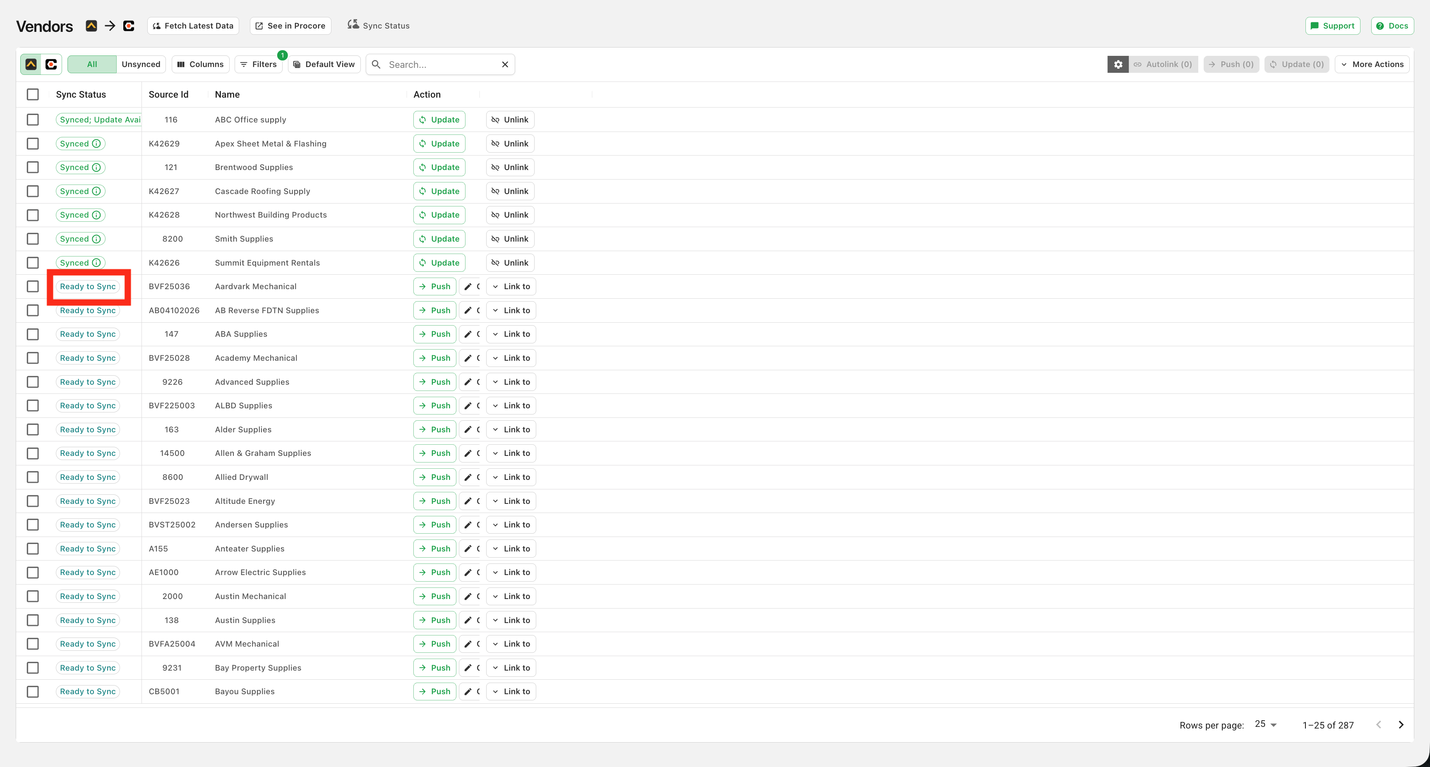1430x767 pixels.
Task: Click the Docs button
Action: coord(1392,26)
